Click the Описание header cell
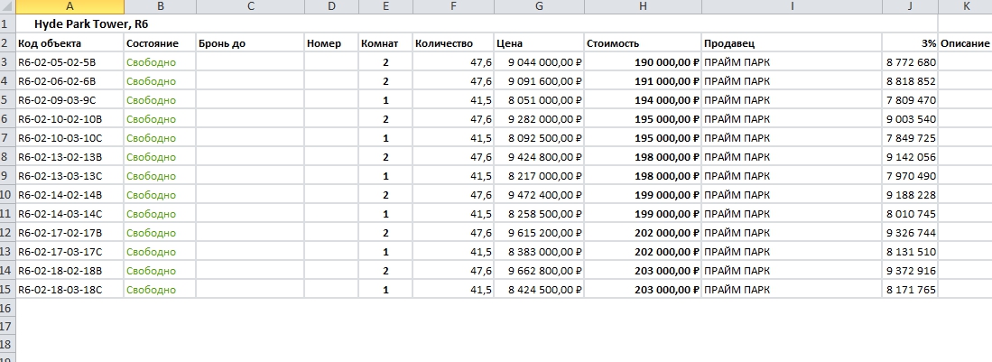 [965, 43]
